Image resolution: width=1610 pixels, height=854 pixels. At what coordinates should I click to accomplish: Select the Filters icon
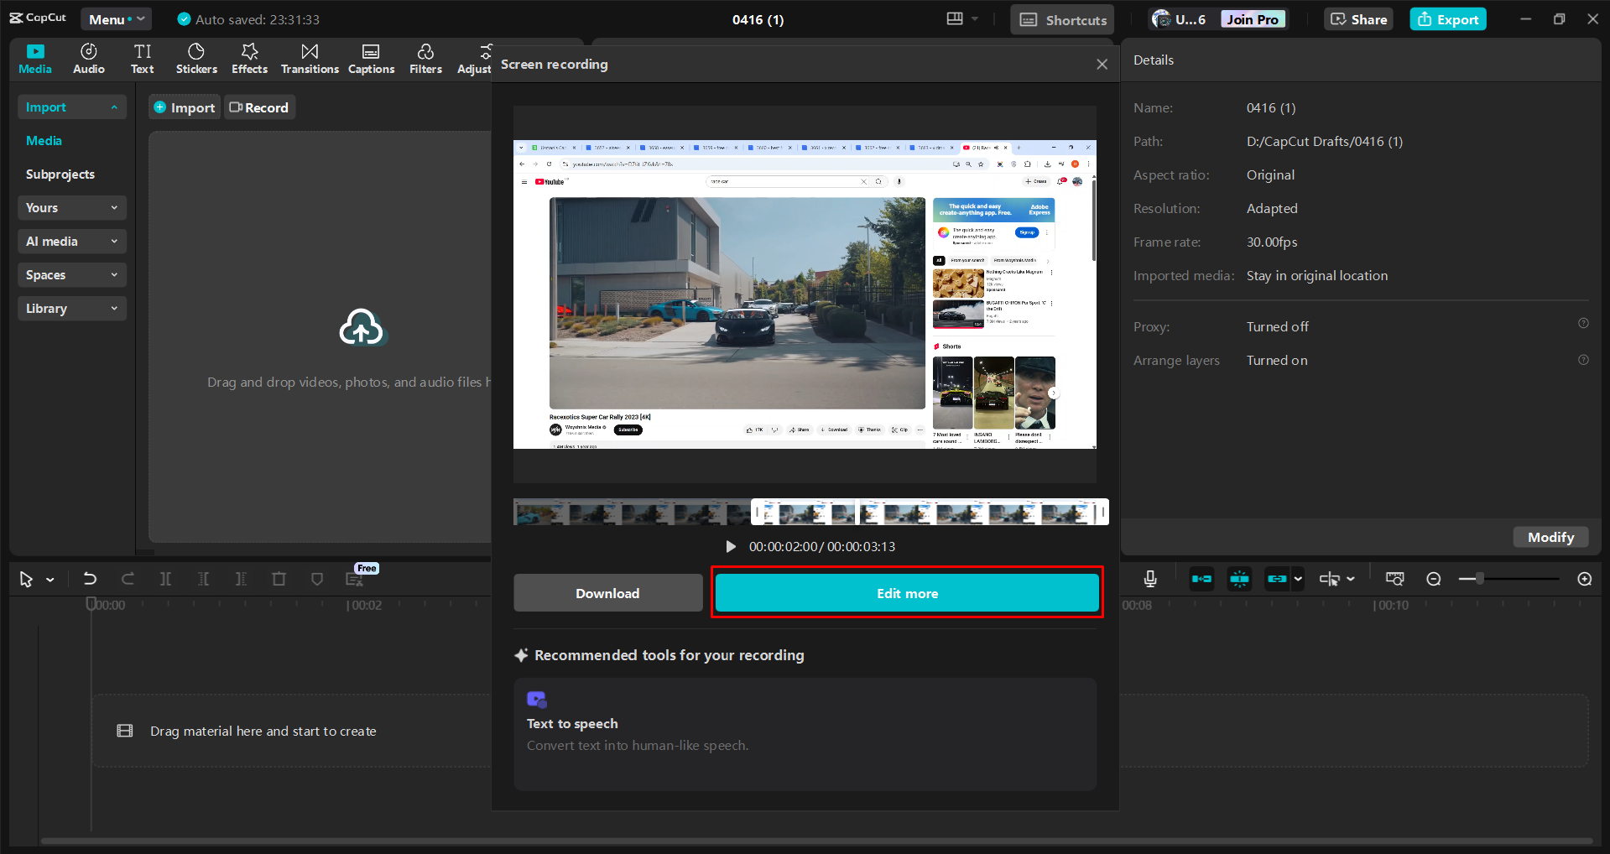click(x=425, y=58)
